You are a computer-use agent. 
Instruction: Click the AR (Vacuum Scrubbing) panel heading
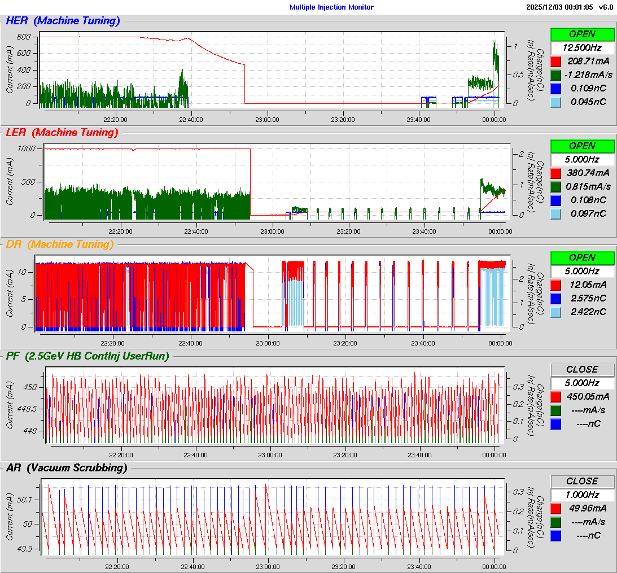67,467
